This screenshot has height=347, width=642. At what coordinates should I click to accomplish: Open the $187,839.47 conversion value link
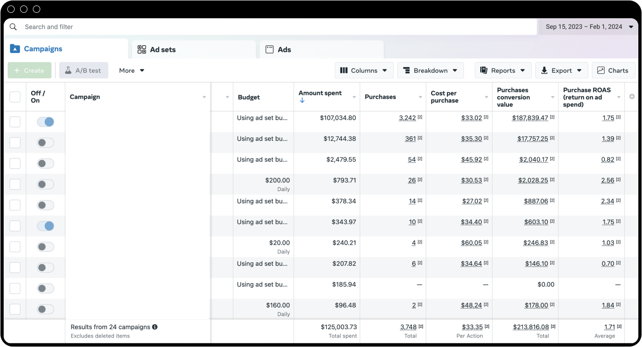pyautogui.click(x=530, y=118)
